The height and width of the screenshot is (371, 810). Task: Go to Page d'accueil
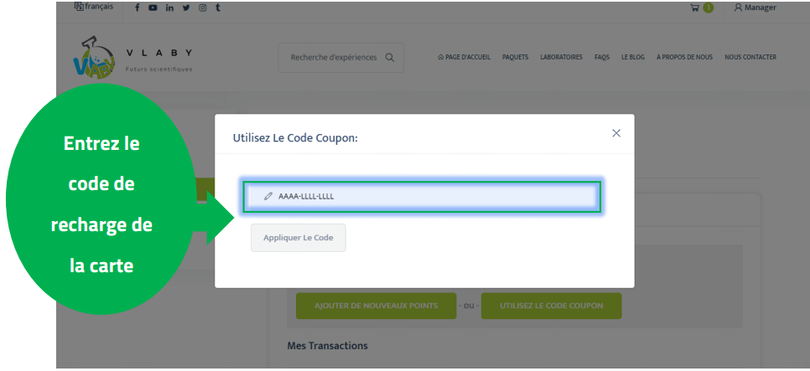(464, 58)
